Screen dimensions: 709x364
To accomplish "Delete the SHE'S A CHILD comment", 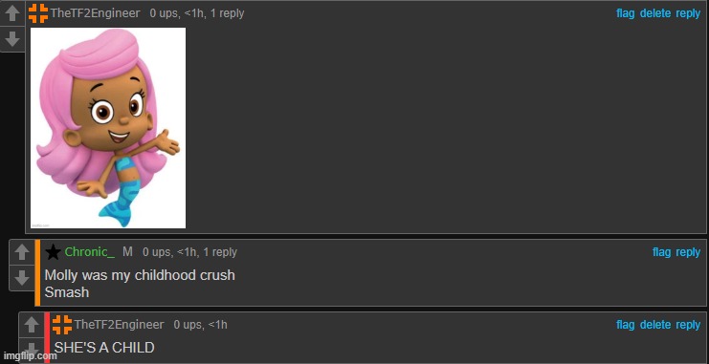I will (655, 324).
